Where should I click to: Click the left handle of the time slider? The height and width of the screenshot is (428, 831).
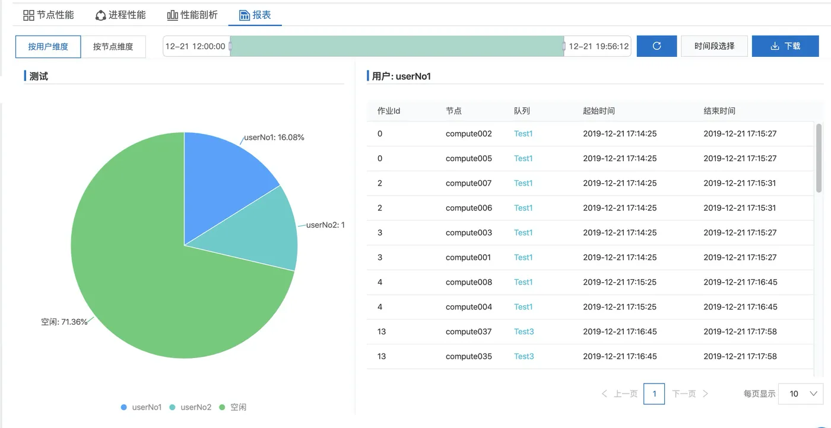tap(230, 46)
